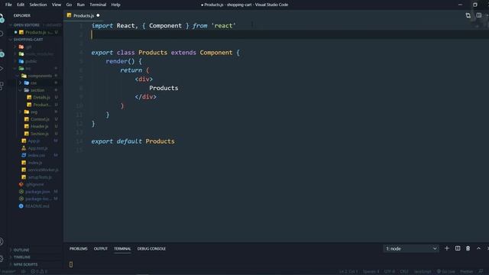This screenshot has width=489, height=275.
Task: Switch to the DEBUG CONSOLE tab
Action: 151,248
